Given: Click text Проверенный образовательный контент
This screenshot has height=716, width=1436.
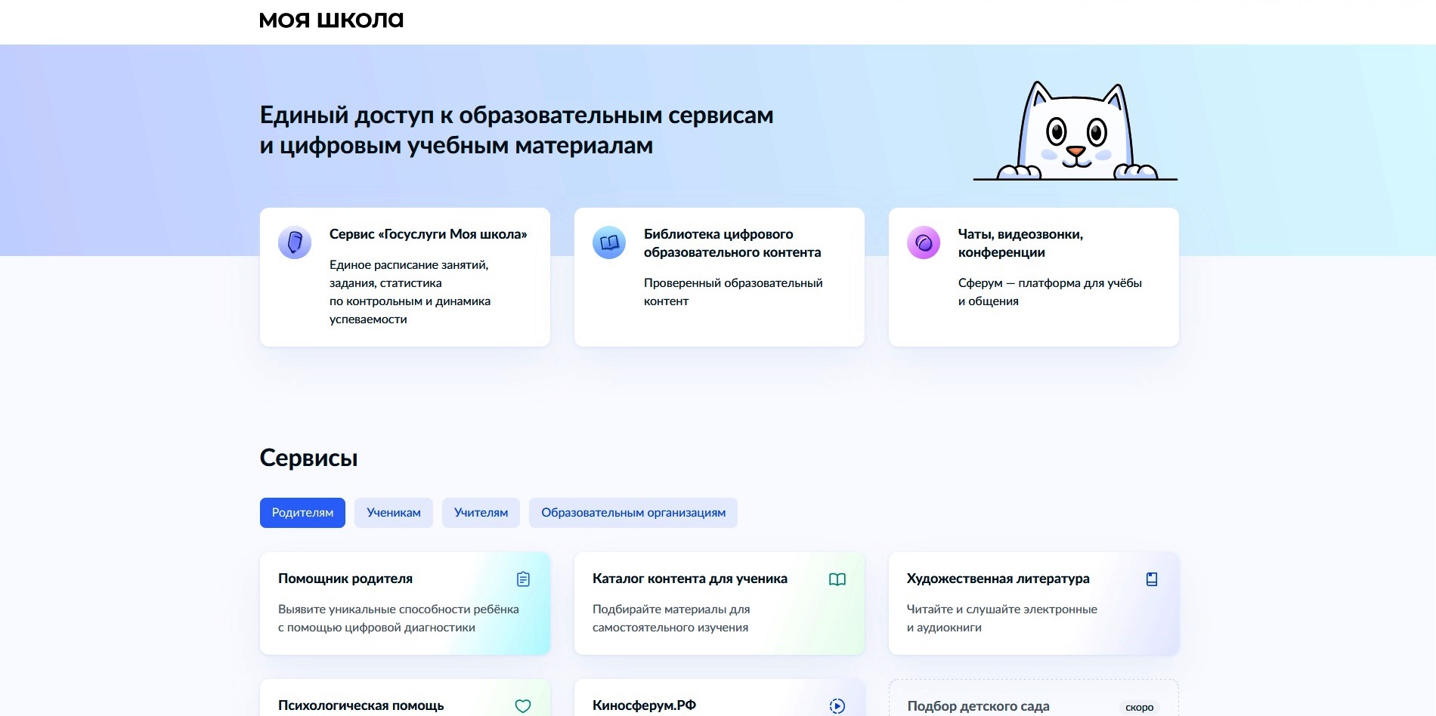Looking at the screenshot, I should (733, 292).
